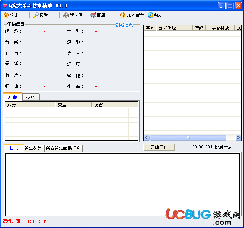Click friend list scrollbar right arrow
The height and width of the screenshot is (228, 244).
coord(238,138)
